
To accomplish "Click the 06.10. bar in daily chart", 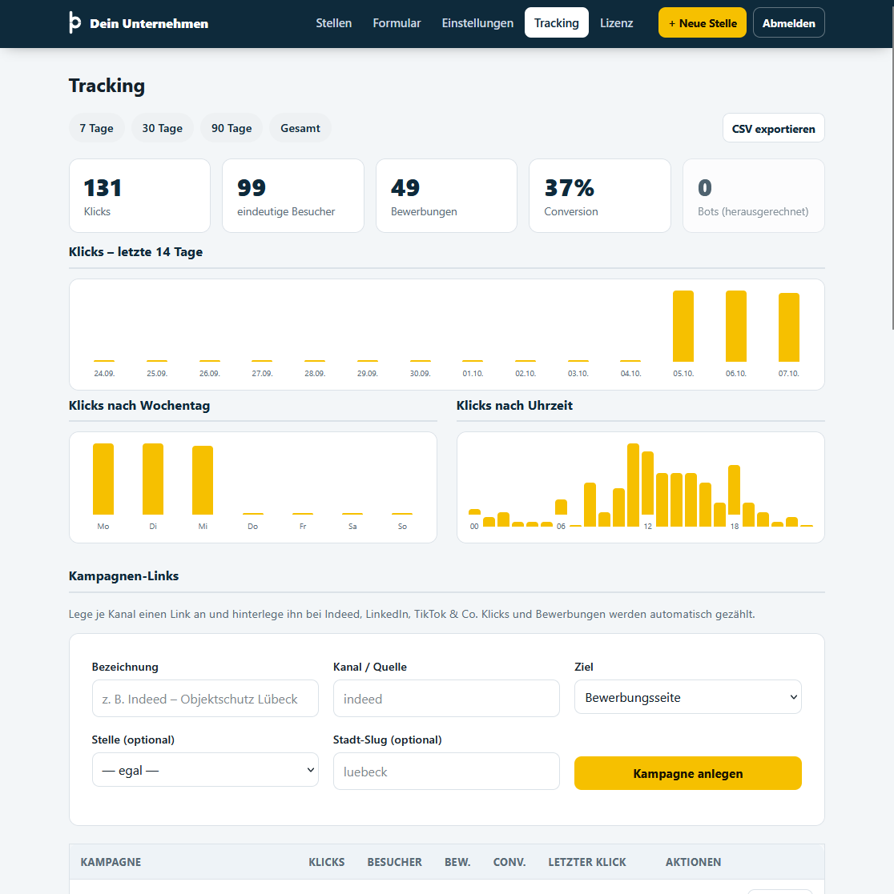I will coord(736,326).
